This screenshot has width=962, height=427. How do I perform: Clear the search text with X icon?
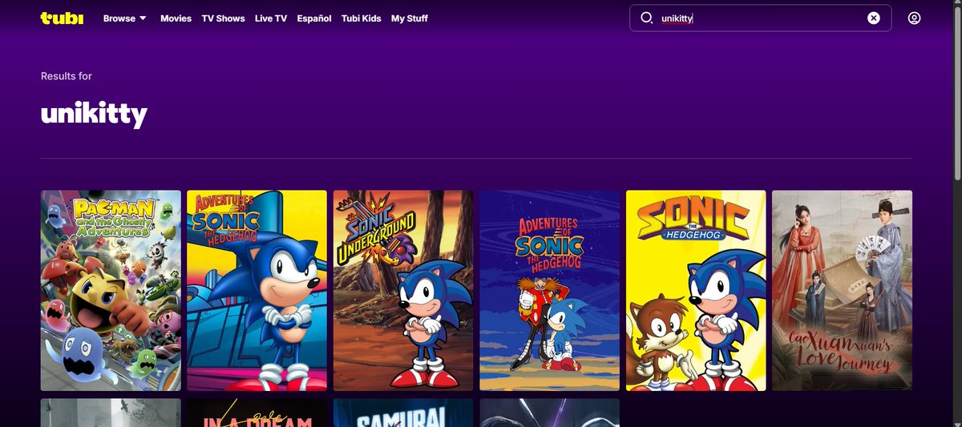pos(874,18)
